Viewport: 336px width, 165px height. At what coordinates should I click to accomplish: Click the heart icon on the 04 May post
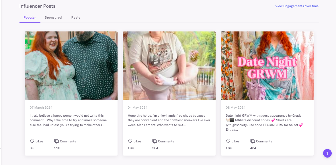(130, 141)
